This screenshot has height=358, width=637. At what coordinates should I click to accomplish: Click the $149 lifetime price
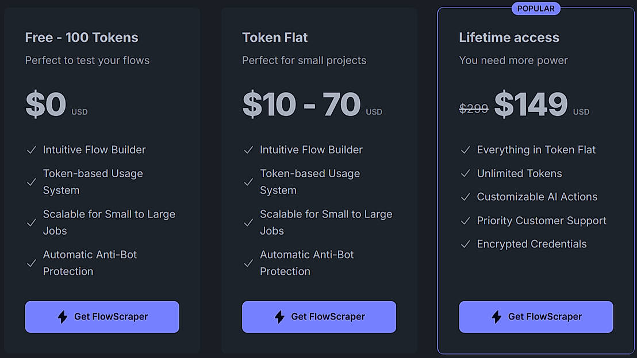coord(531,104)
